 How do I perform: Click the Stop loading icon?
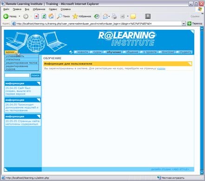pos(37,16)
